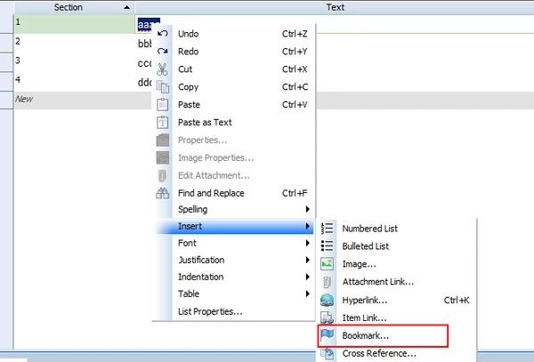Select the Copy menu entry
534x362 pixels.
(x=235, y=87)
